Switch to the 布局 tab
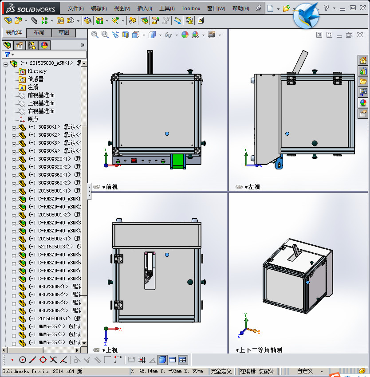This screenshot has height=377, width=370. pyautogui.click(x=39, y=32)
